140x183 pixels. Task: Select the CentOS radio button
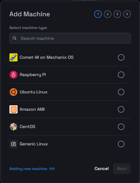point(121,127)
